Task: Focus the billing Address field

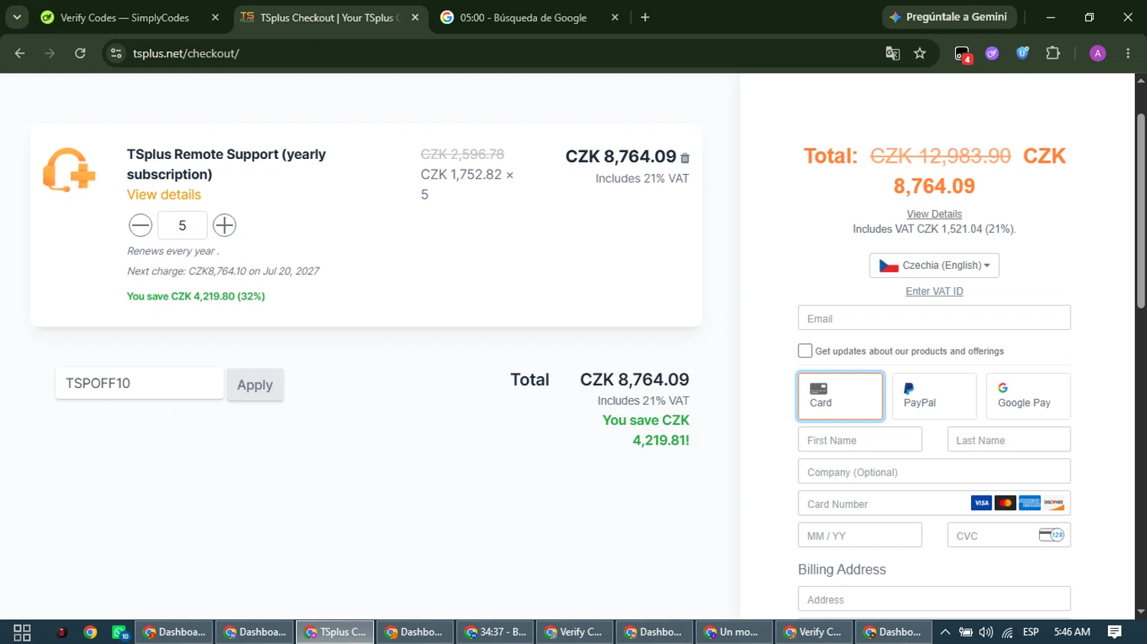Action: [934, 599]
